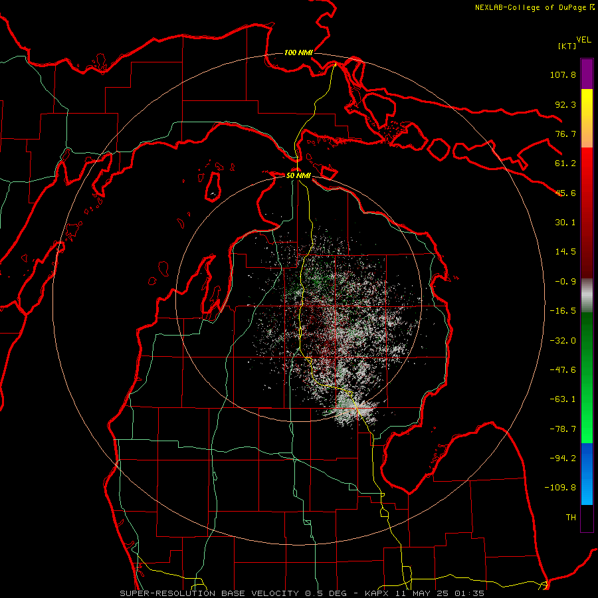Click the purple segment of the velocity color bar

click(x=587, y=74)
